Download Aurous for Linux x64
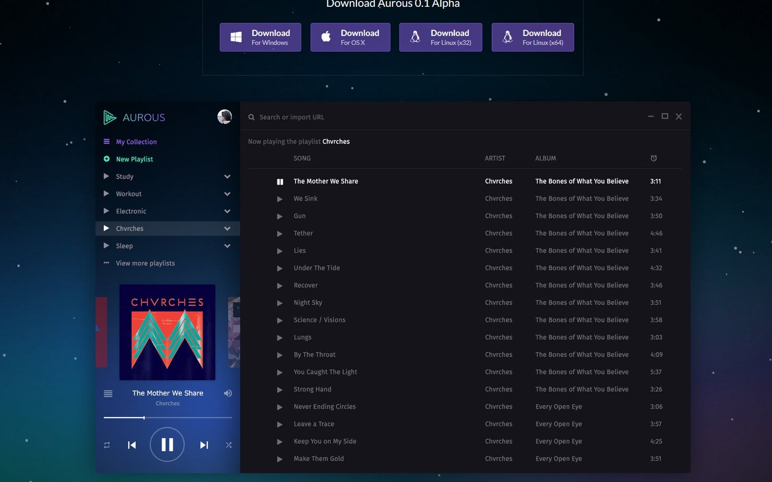Screen dimensions: 772x482 (x=533, y=37)
